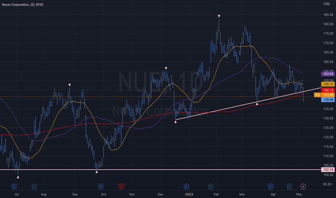
Task: Click the USD currency label
Action: [x=327, y=4]
